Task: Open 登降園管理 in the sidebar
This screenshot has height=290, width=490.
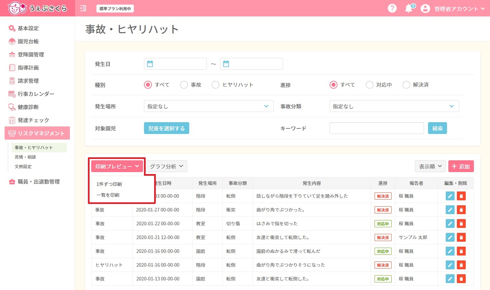Action: 31,55
